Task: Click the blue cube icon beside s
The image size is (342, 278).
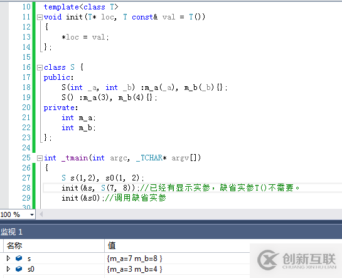Action: click(x=19, y=259)
